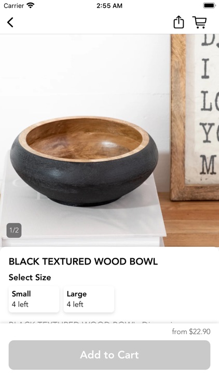Select the Large size option
219x389 pixels.
(x=89, y=299)
